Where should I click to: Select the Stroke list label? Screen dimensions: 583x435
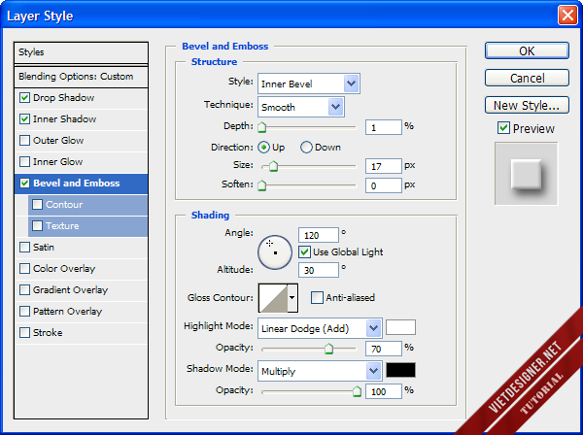(x=48, y=332)
